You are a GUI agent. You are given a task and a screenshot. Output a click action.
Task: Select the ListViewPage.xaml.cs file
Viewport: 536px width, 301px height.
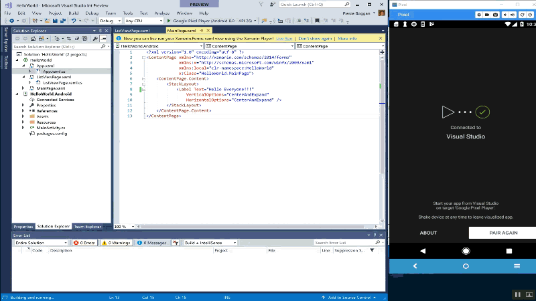[62, 82]
